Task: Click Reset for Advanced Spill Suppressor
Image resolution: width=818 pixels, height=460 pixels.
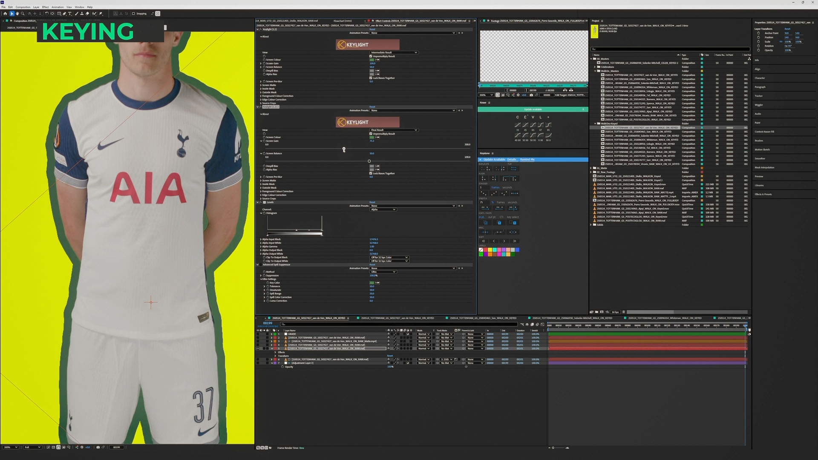Action: 372,264
